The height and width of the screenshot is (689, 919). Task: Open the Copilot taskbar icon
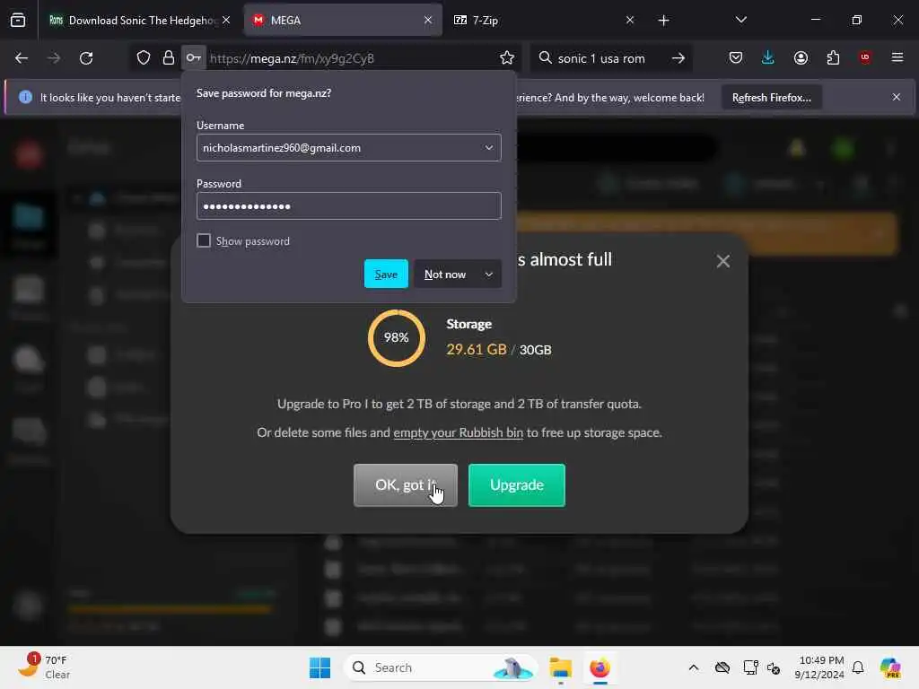890,667
